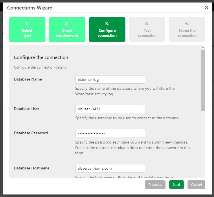The height and width of the screenshot is (197, 214).
Task: Click the Database Password label
Action: (x=31, y=133)
